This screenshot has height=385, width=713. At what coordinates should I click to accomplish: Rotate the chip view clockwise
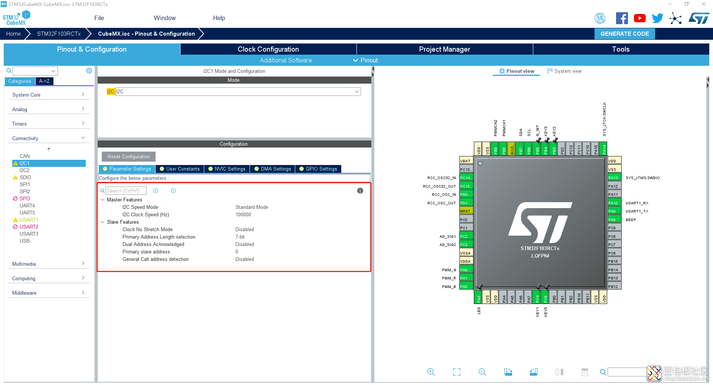click(x=508, y=372)
